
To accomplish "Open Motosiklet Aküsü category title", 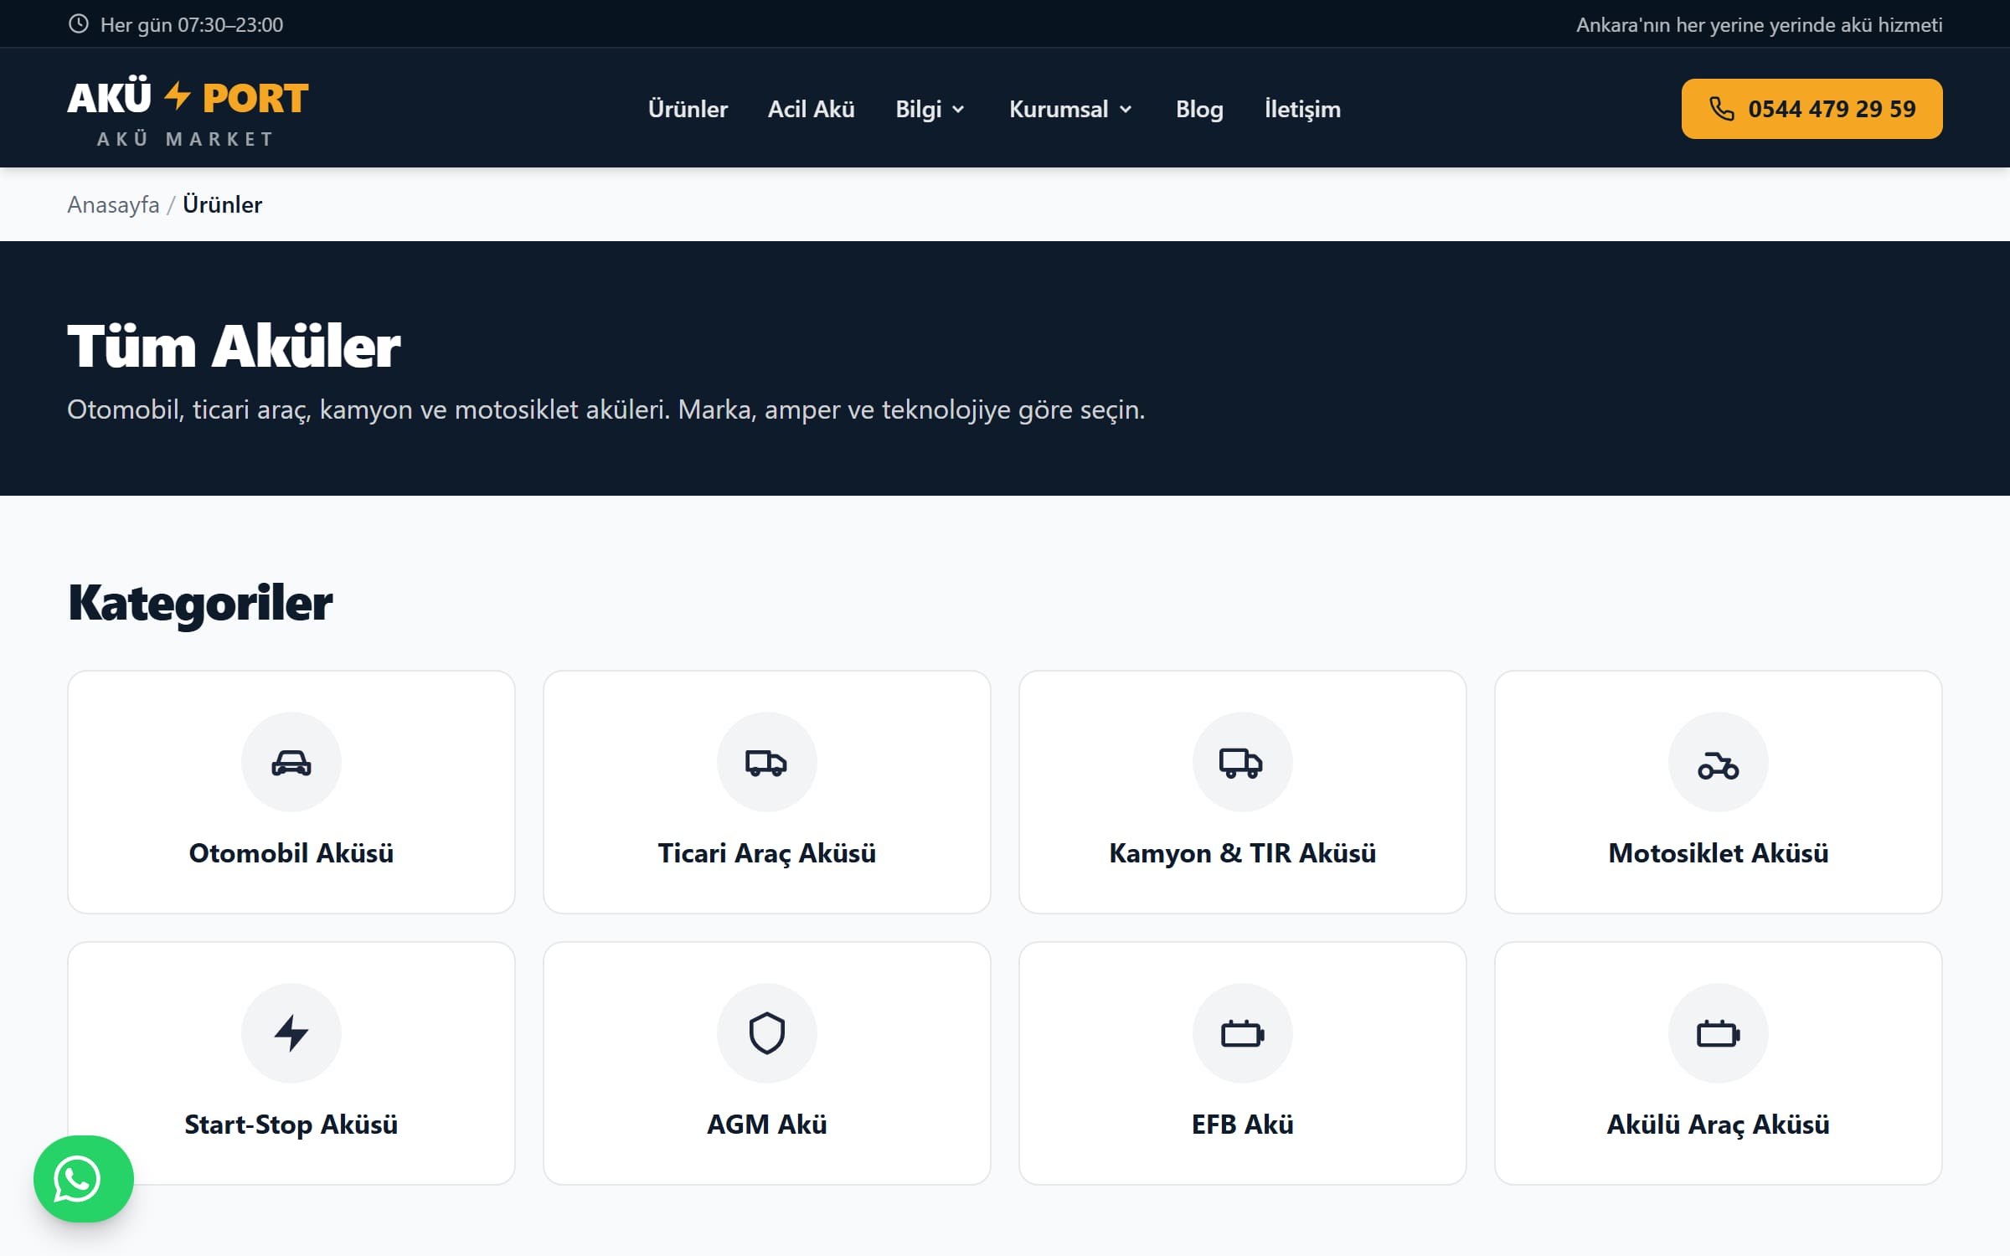I will (1718, 852).
